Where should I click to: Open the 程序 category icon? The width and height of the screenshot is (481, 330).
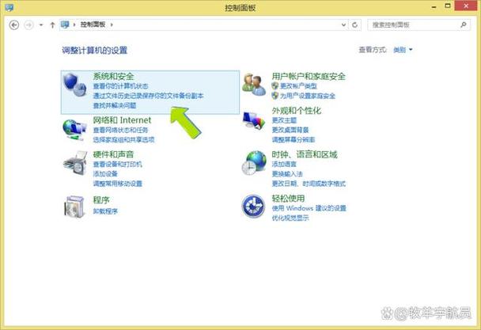[75, 206]
